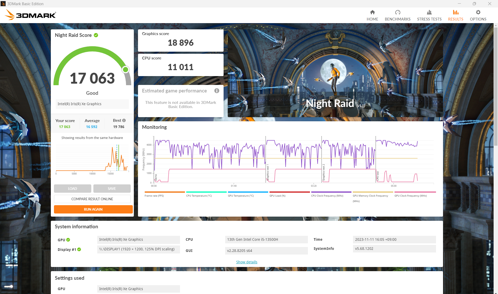Click the vertical scrollbar thumb
The image size is (498, 294).
click(496, 87)
